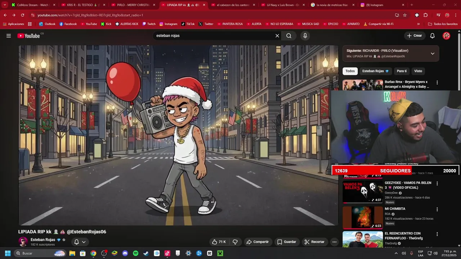Open the Esteban Rojas channel name link
461x259 pixels.
tap(43, 240)
